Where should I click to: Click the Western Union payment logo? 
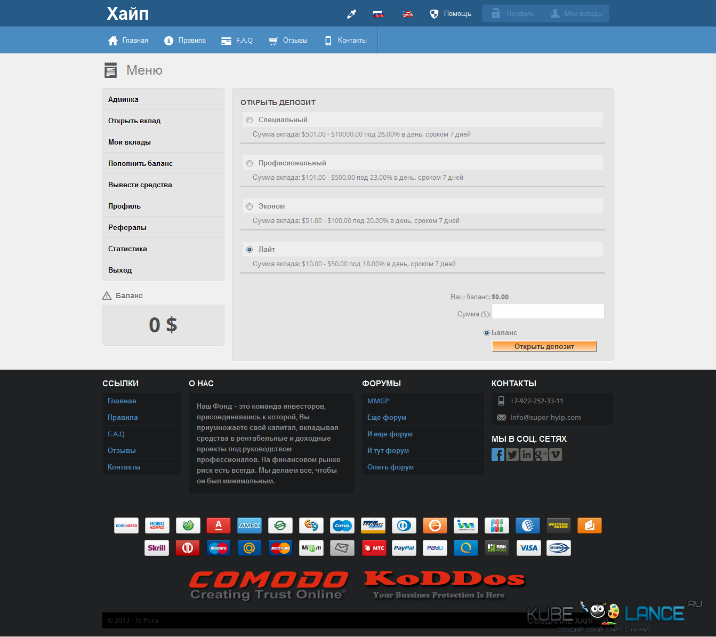559,525
